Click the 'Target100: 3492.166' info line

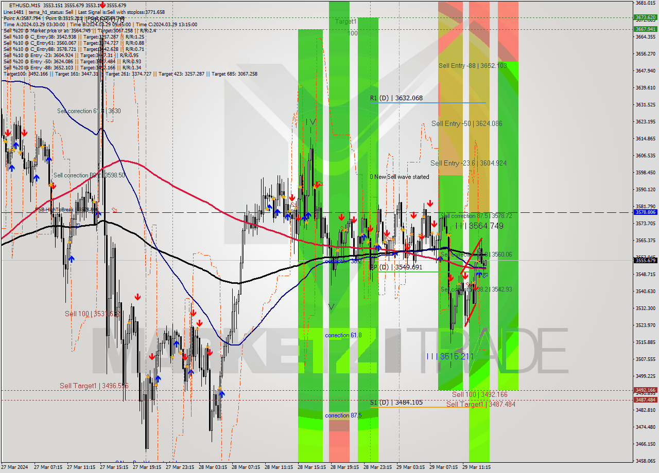[130, 74]
